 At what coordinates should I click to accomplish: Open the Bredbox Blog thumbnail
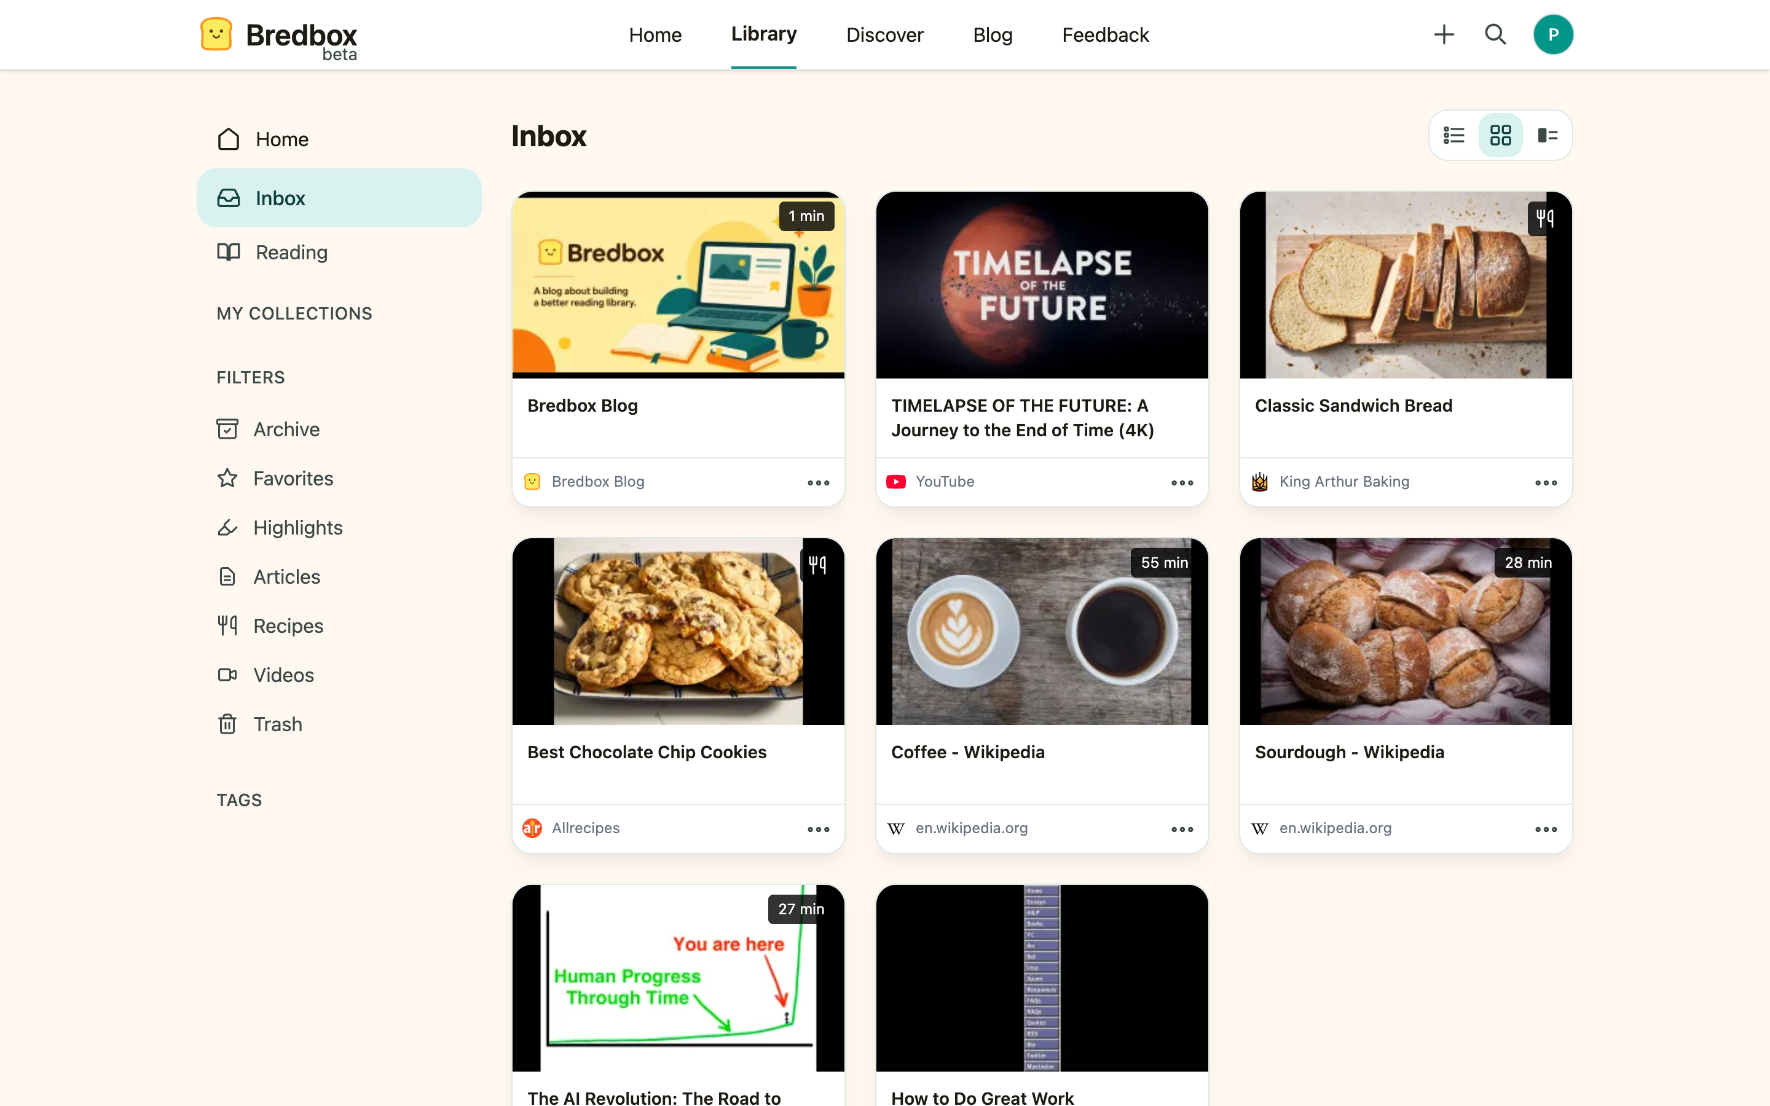678,285
